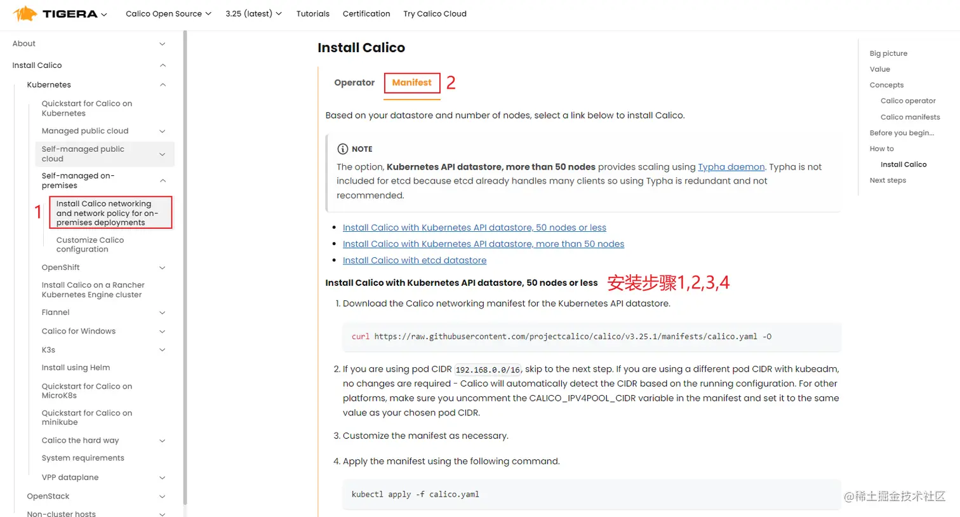This screenshot has height=517, width=960.
Task: Open Quickstart for Calico on MicroK8s
Action: [87, 391]
